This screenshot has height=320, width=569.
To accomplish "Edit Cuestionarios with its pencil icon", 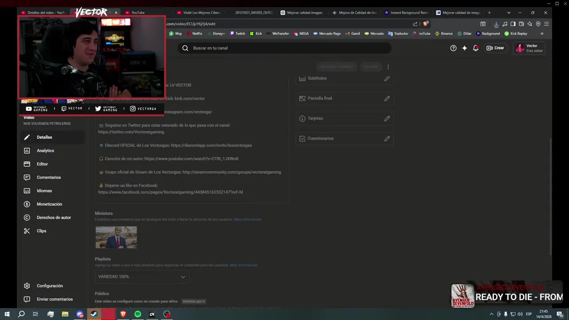I will [x=387, y=138].
